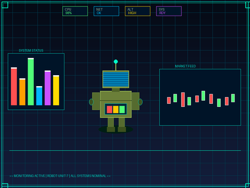Click the tall green bar in System Status
Screen dimensions: 250x188
31,82
